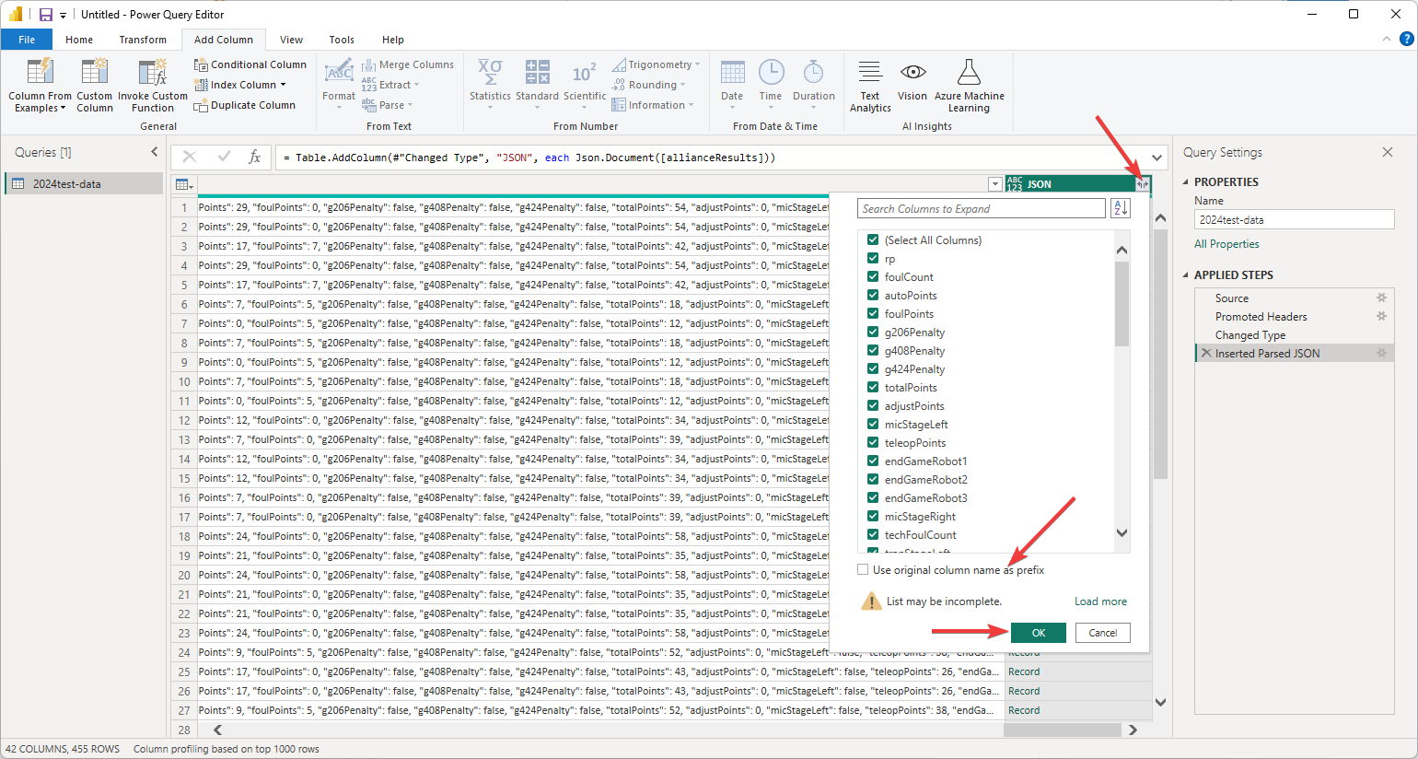Collapse the APPLIED STEPS section
The image size is (1418, 759).
[1186, 275]
